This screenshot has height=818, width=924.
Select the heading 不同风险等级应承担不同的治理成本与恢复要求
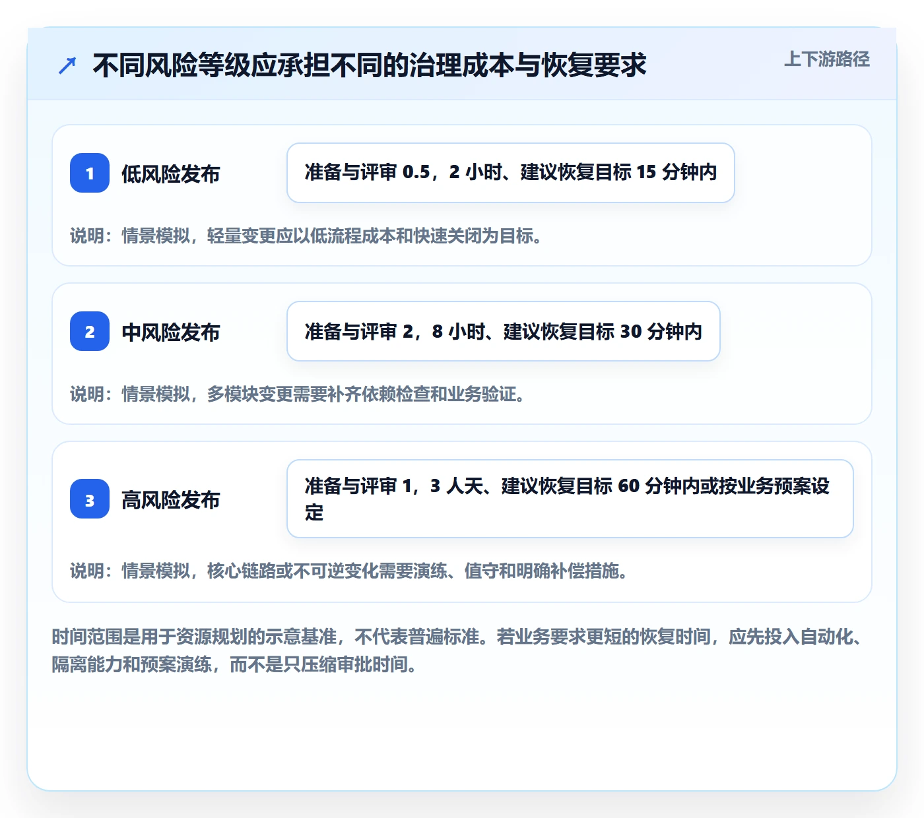tap(370, 65)
